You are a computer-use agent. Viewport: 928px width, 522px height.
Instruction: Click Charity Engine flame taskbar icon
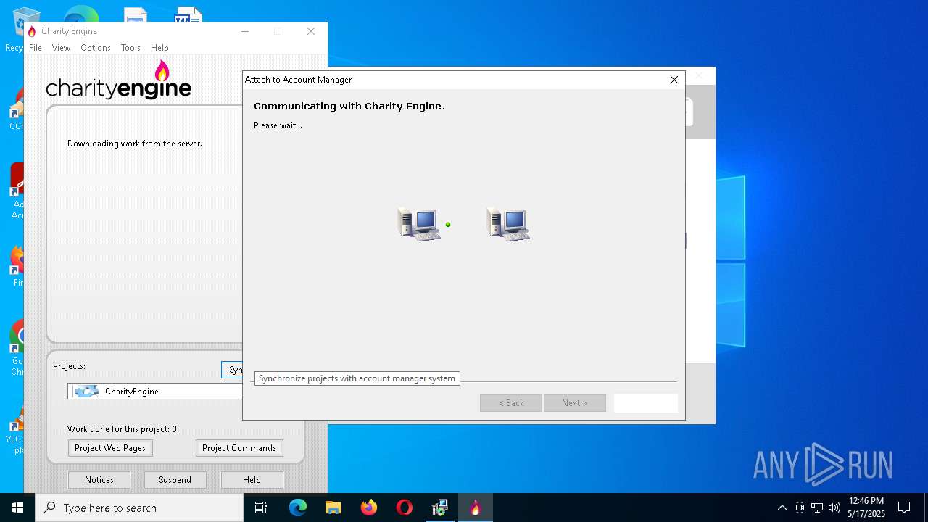tap(476, 507)
